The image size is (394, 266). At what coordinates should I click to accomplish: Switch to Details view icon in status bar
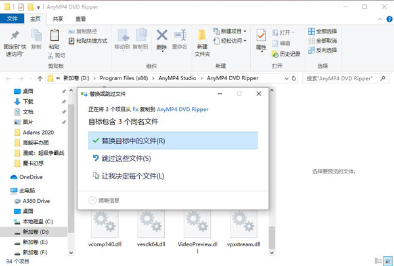pos(378,261)
